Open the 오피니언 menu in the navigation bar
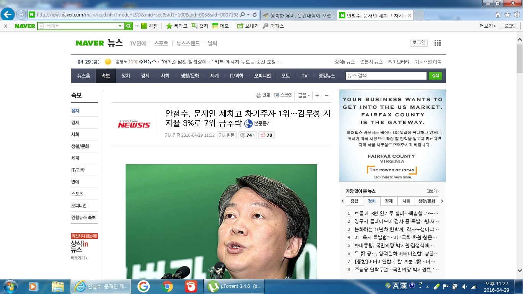Viewport: 523px width, 294px height. (262, 76)
